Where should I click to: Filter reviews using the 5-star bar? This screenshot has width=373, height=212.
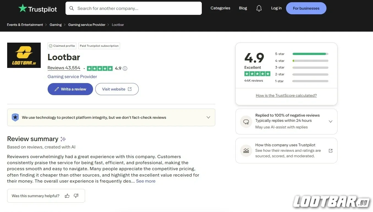310,54
